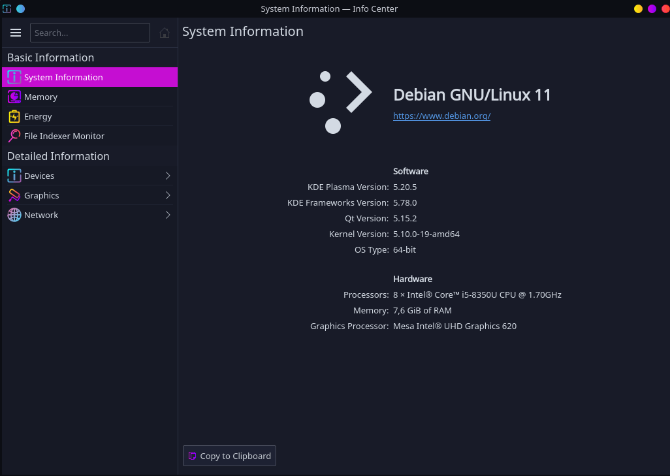Open the Network entry label
The height and width of the screenshot is (476, 670).
tap(41, 215)
